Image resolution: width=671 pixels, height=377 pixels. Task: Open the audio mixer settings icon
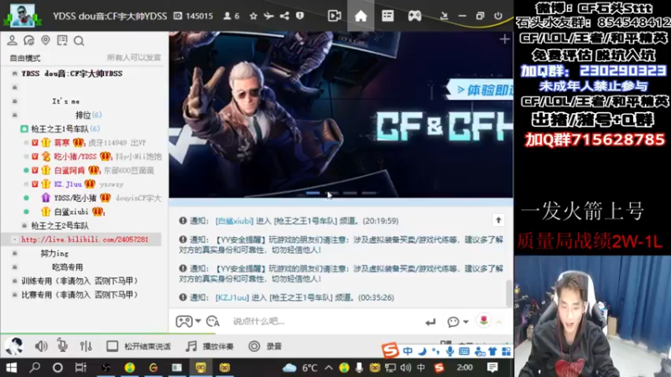[86, 346]
